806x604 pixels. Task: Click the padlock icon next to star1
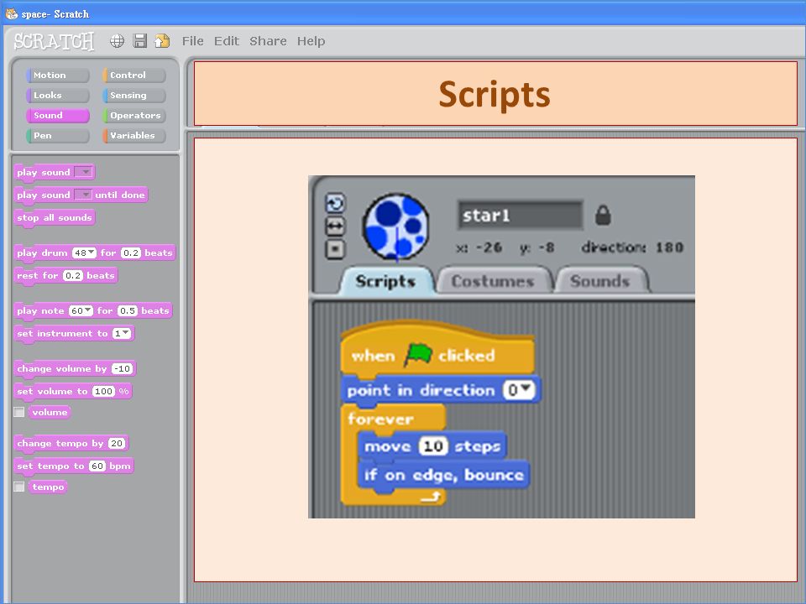pyautogui.click(x=603, y=216)
